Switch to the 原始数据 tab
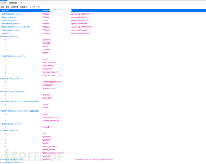This screenshot has width=206, height=164. pos(13,2)
